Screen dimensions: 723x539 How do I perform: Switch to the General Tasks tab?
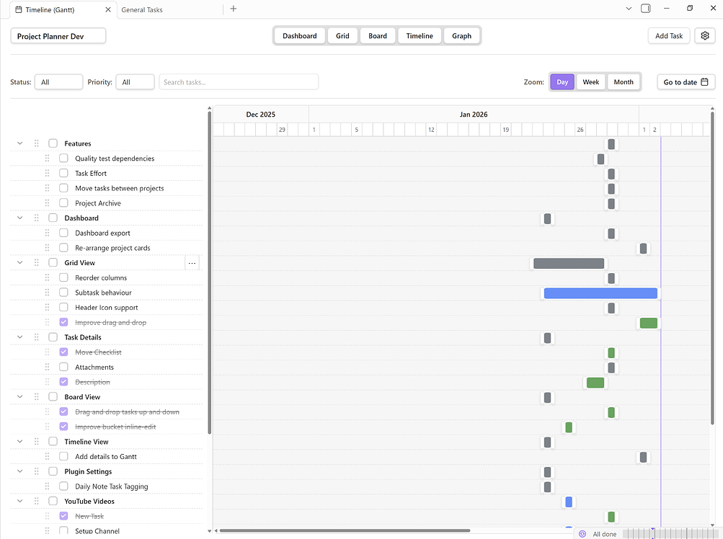pos(142,9)
